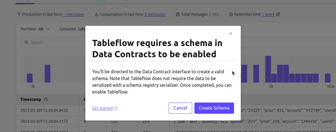
Task: Click the Total messages icon
Action: coord(178,14)
